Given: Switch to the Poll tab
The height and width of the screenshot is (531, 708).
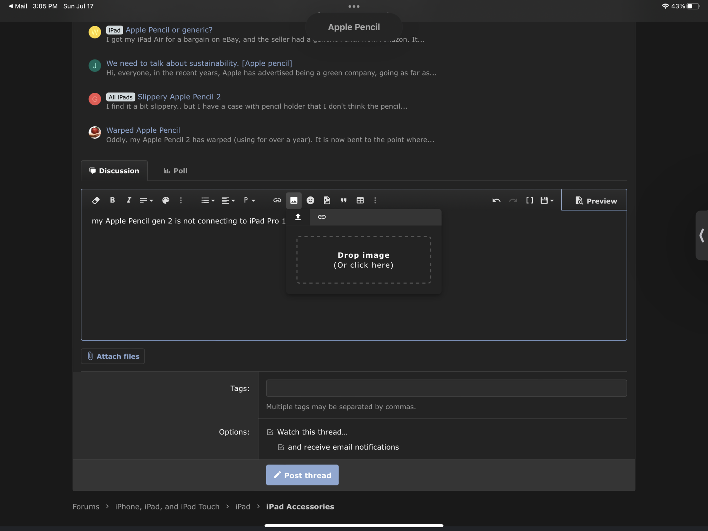Looking at the screenshot, I should 176,171.
